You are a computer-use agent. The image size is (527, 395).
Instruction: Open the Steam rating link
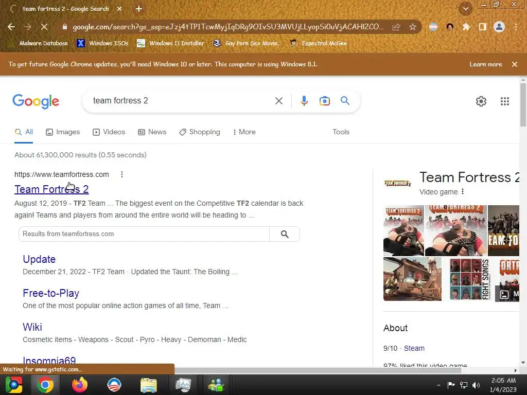pos(414,348)
